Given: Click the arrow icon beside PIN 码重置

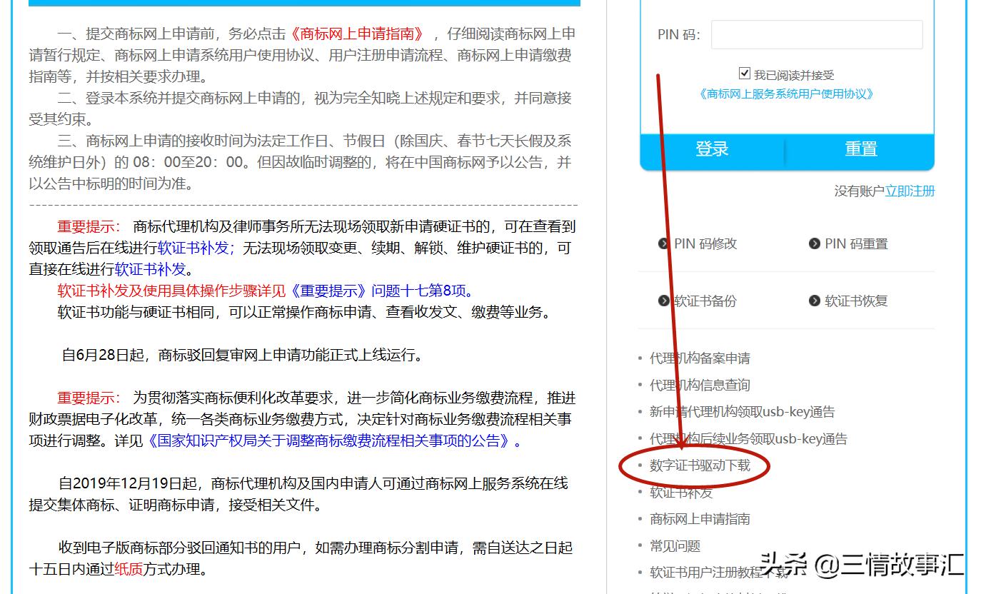Looking at the screenshot, I should click(815, 243).
